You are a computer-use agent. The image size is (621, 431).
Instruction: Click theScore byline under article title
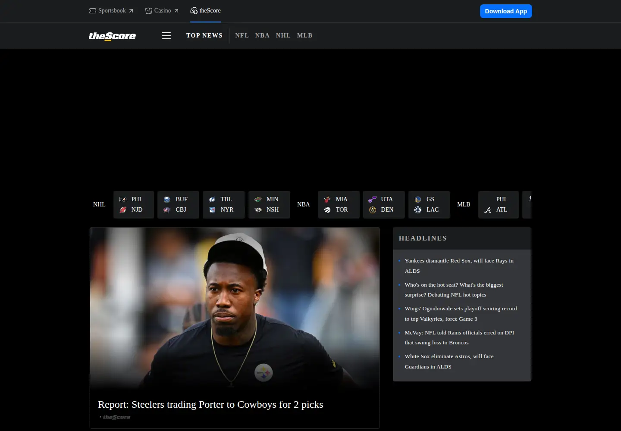(x=116, y=417)
